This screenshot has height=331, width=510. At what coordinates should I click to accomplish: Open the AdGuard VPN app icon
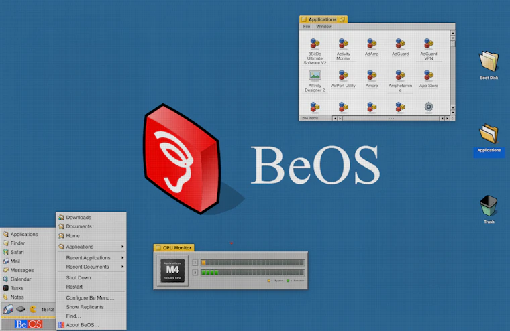coord(429,44)
